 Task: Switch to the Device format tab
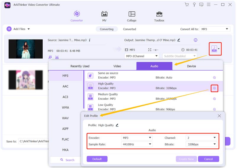tap(191, 66)
